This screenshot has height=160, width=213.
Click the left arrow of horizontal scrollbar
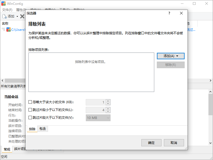pyautogui.click(x=2, y=80)
